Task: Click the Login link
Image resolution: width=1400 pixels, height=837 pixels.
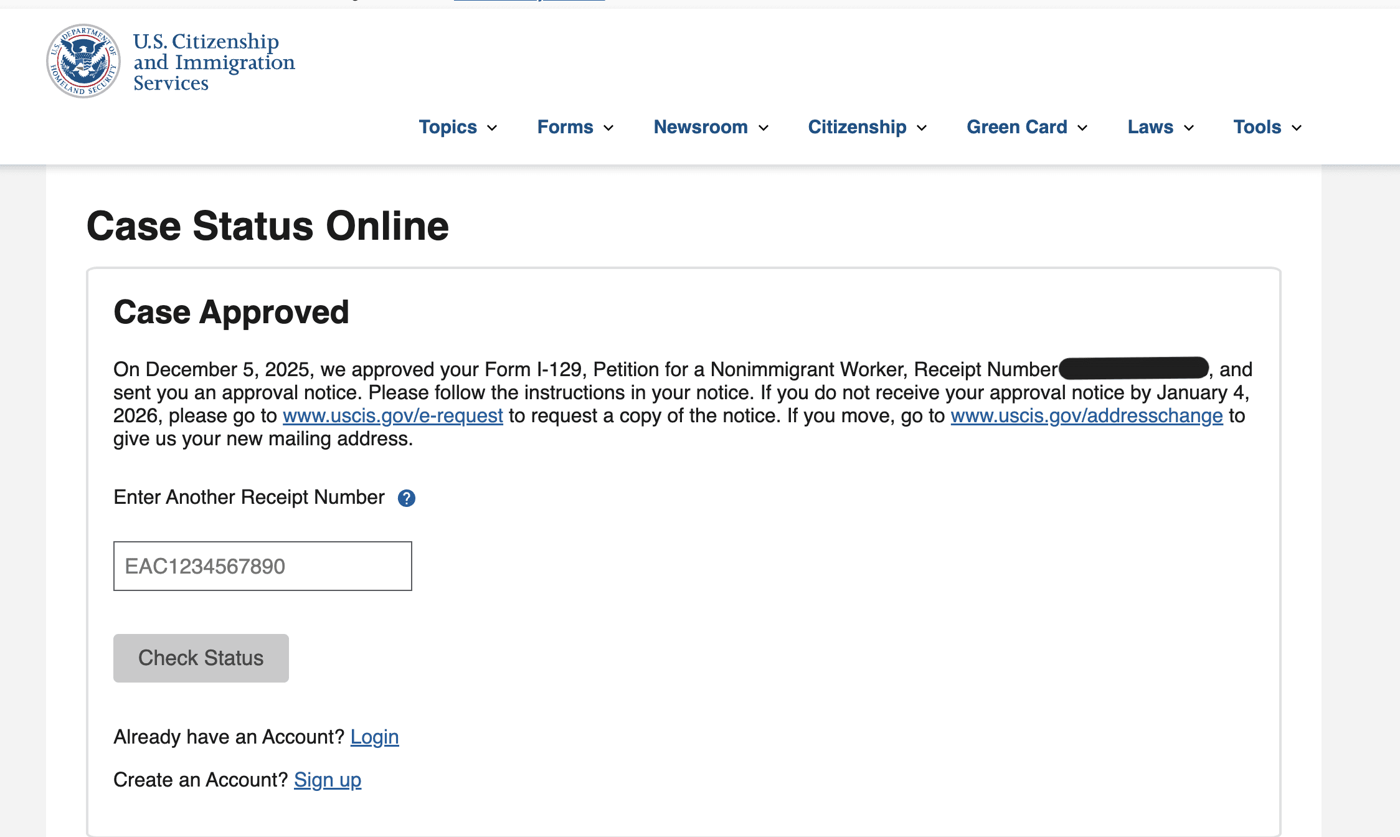Action: pos(374,737)
